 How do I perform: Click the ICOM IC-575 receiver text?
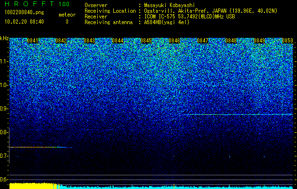click(189, 17)
